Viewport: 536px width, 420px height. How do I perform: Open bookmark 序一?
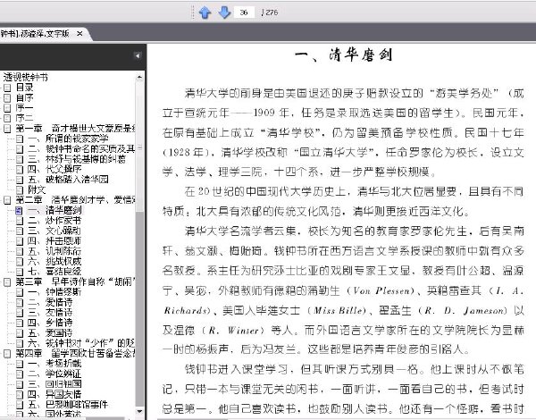coord(24,108)
